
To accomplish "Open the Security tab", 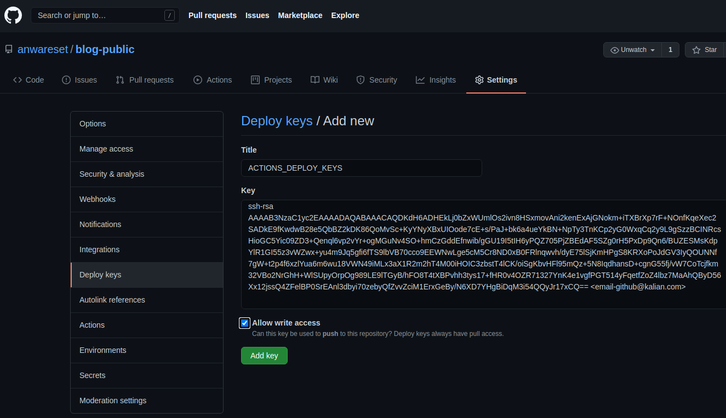I will pyautogui.click(x=376, y=80).
